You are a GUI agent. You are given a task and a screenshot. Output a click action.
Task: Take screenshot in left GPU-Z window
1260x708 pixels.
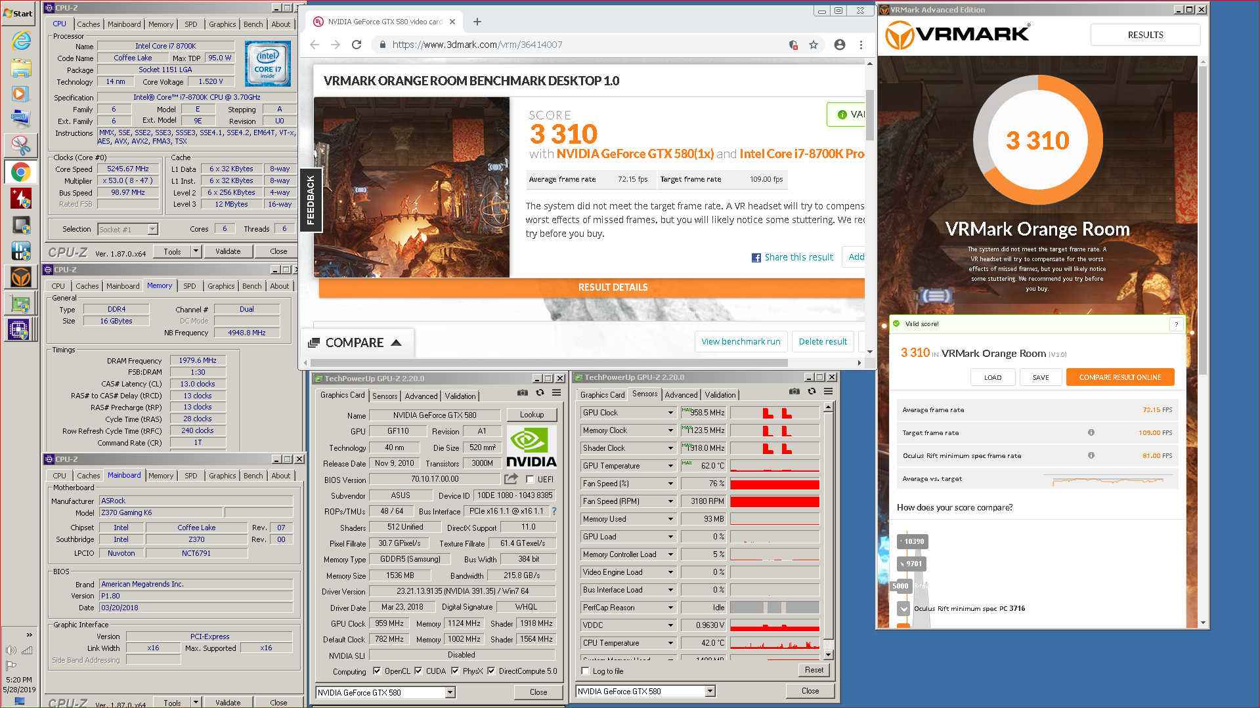coord(523,393)
